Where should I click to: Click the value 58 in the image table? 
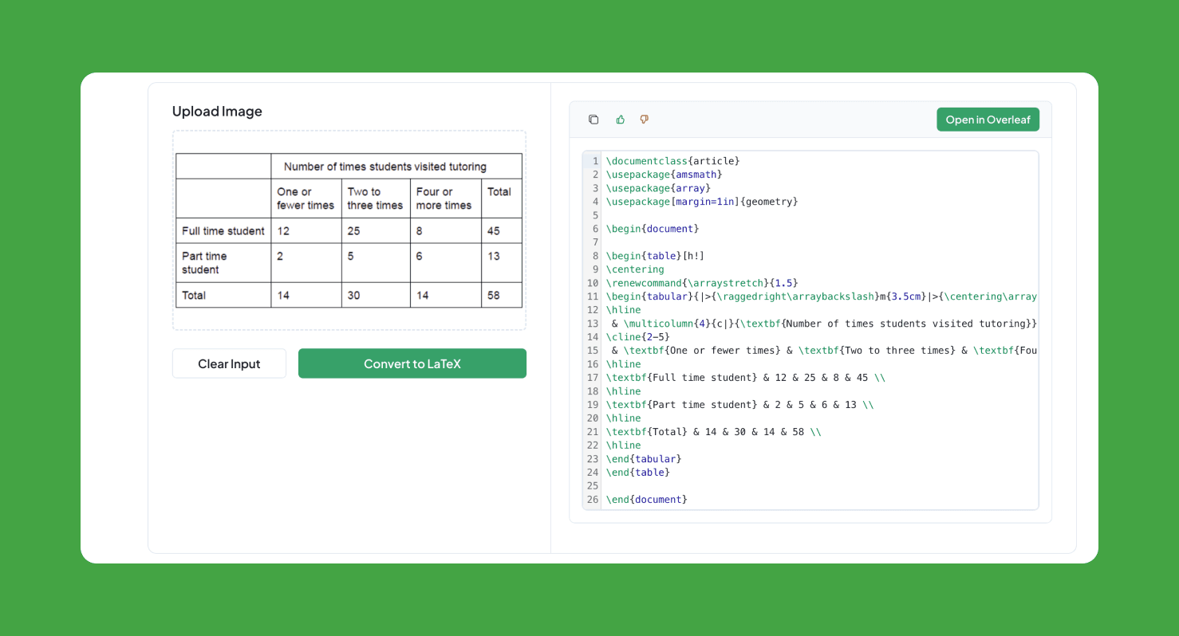[494, 296]
